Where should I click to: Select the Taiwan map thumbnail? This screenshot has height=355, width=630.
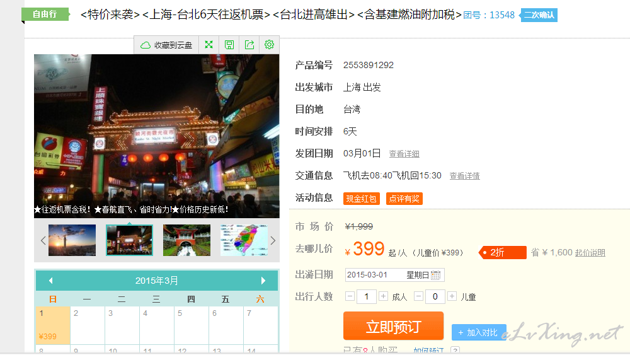tap(244, 240)
